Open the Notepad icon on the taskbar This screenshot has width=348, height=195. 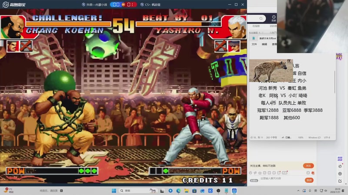coord(226,191)
